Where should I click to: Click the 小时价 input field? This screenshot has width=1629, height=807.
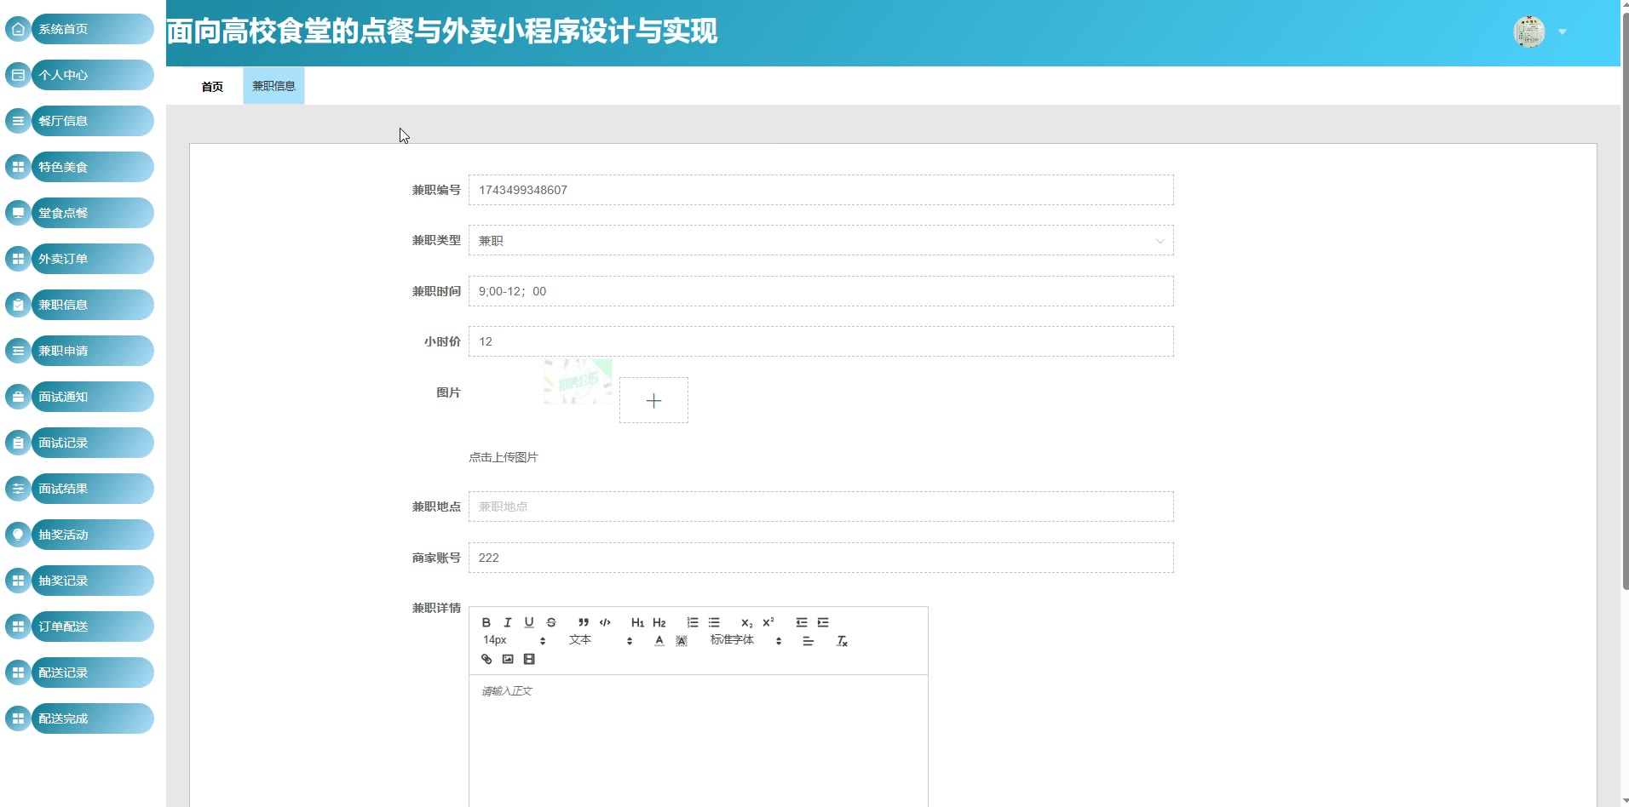click(x=820, y=341)
